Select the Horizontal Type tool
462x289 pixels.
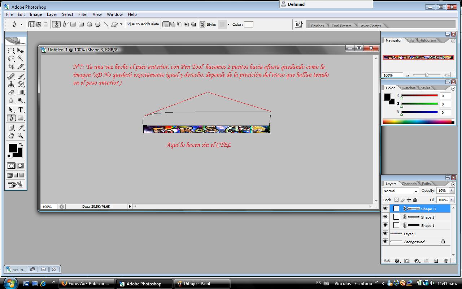tap(21, 110)
